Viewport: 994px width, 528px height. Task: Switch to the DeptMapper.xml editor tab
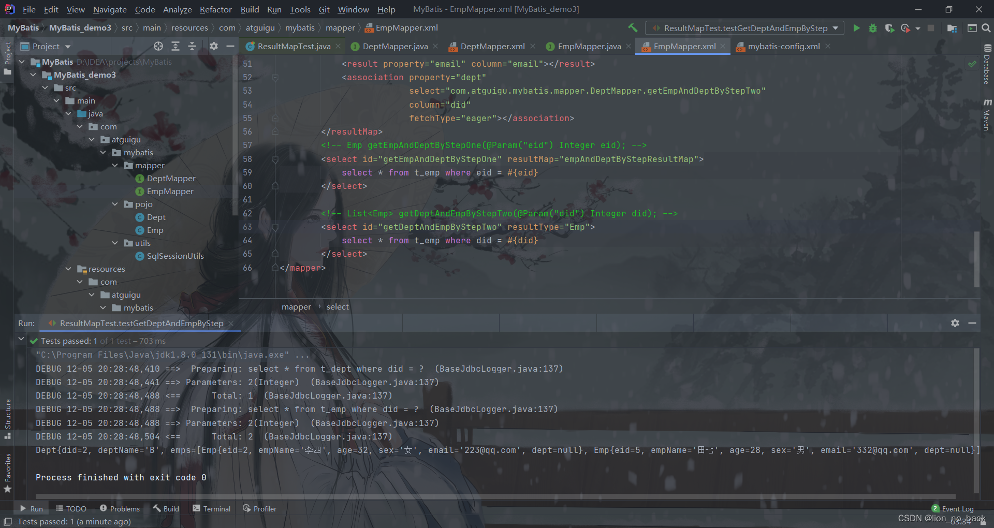point(492,47)
